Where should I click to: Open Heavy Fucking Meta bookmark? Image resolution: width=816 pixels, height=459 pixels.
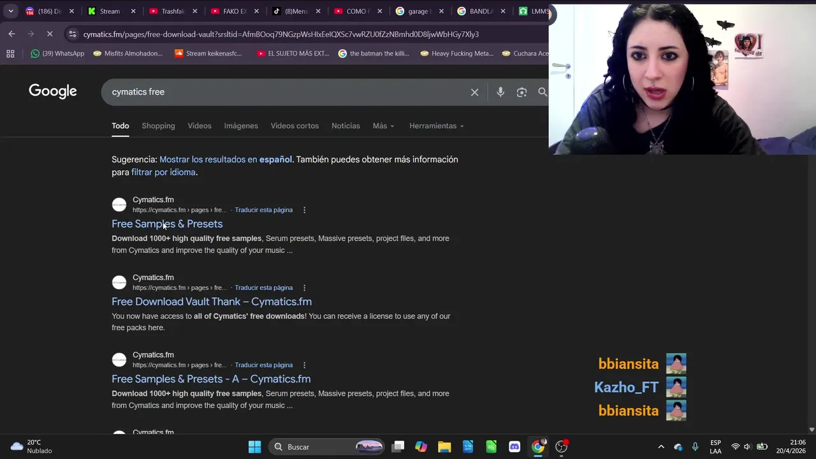click(457, 54)
